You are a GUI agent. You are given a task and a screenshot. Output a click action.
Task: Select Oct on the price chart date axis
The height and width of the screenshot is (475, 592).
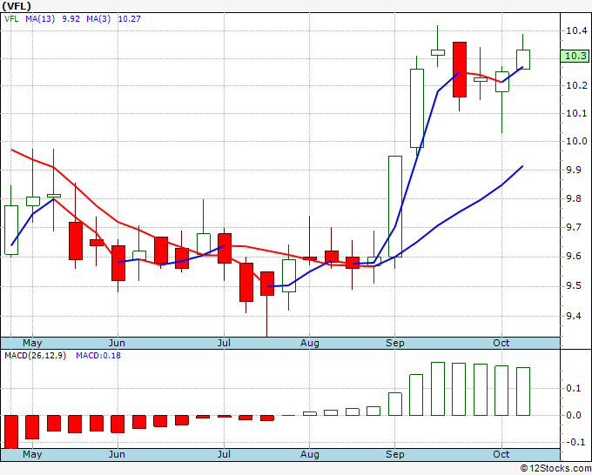pos(501,343)
